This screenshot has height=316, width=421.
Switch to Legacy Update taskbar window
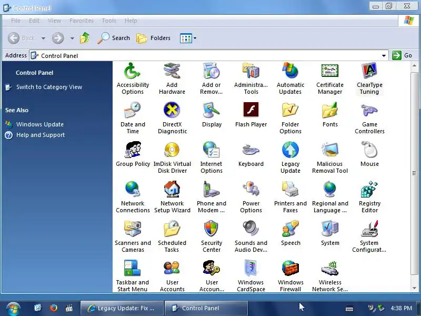tap(122, 308)
